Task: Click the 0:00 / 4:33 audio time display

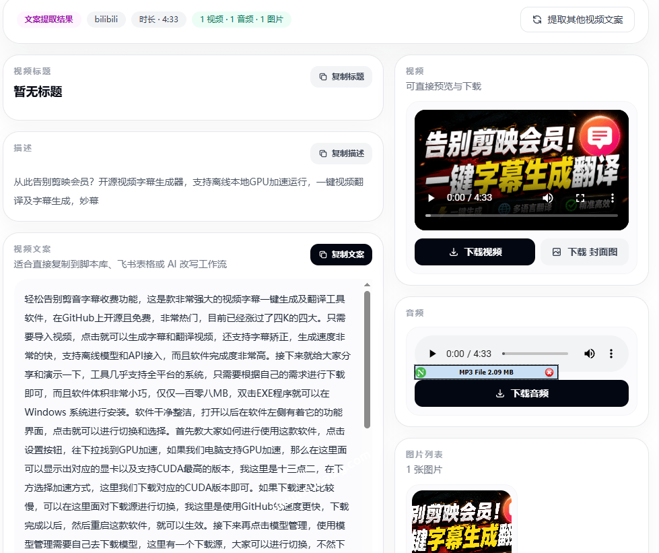Action: [469, 354]
